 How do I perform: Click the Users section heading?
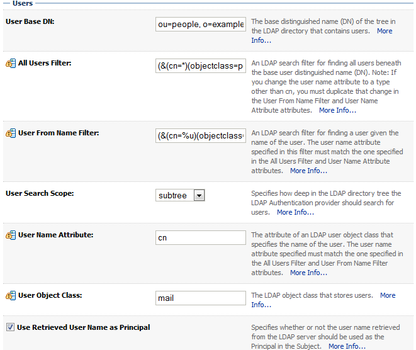point(23,3)
